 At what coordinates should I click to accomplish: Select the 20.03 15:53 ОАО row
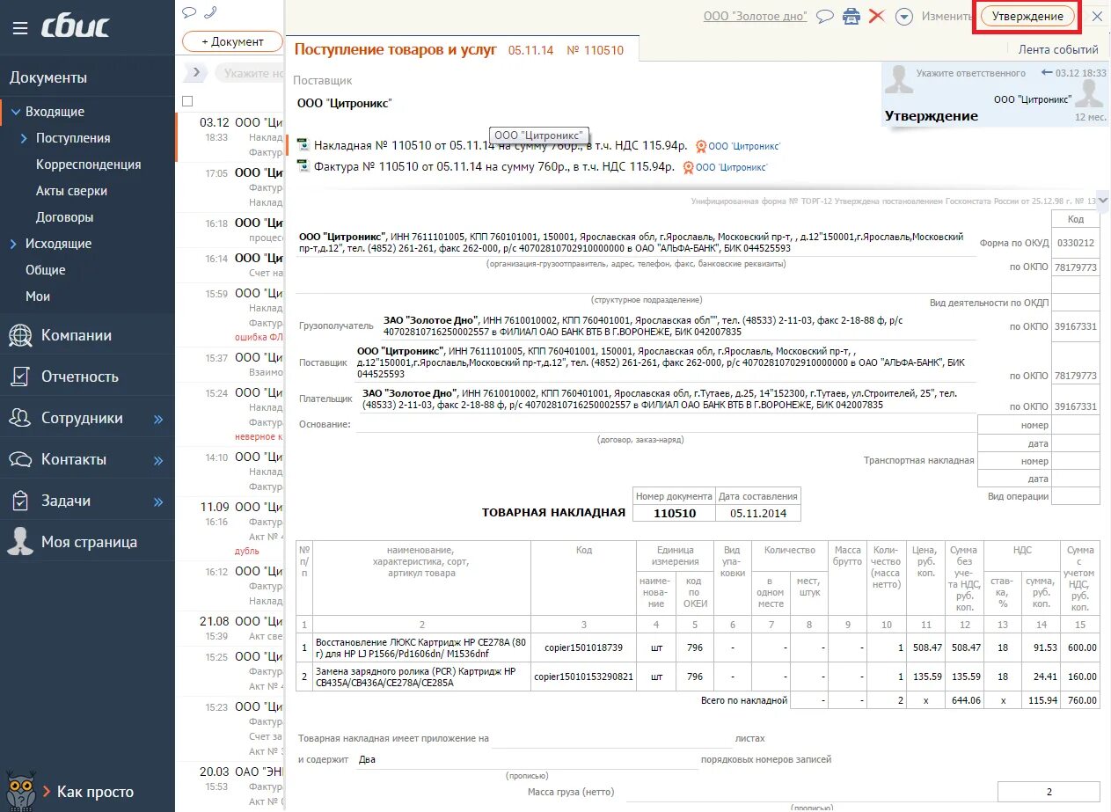[x=230, y=786]
